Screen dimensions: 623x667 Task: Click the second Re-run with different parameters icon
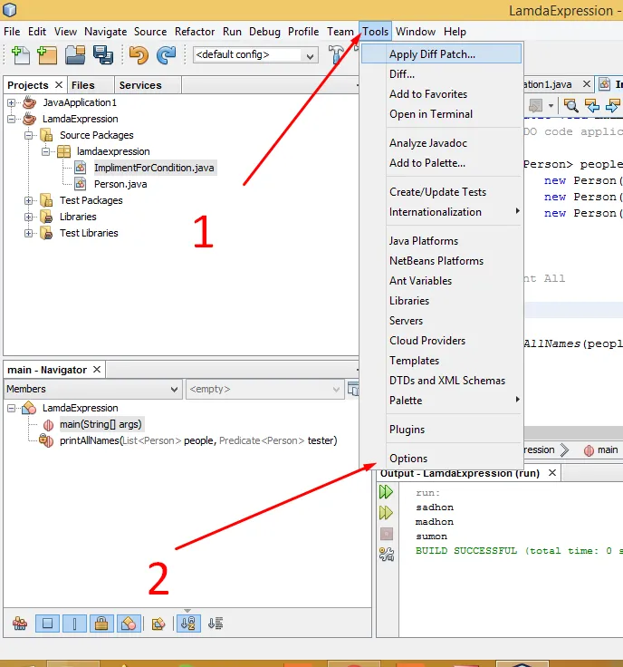coord(386,513)
